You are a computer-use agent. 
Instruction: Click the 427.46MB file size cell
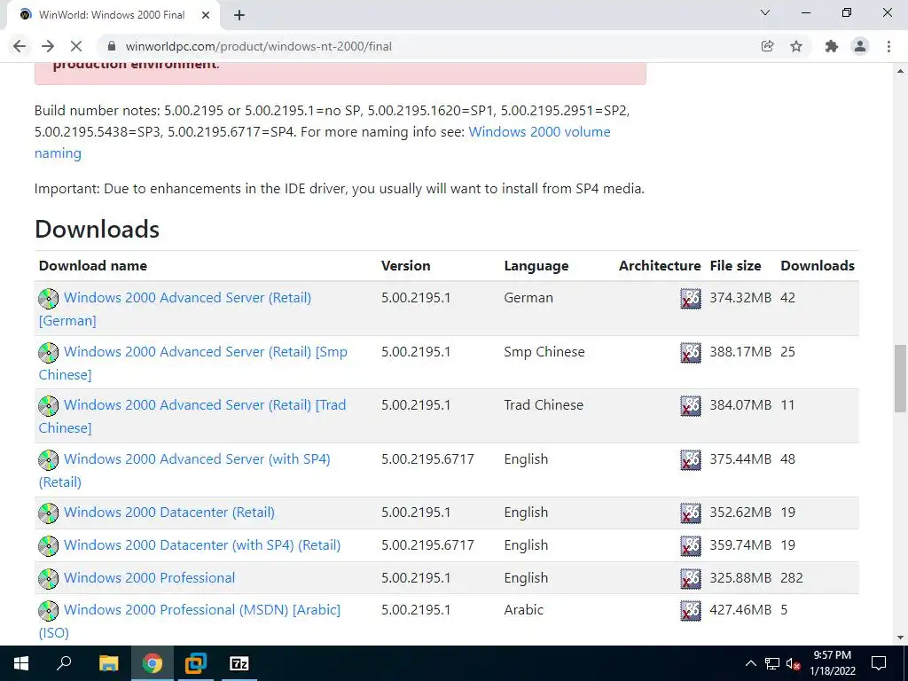tap(740, 610)
